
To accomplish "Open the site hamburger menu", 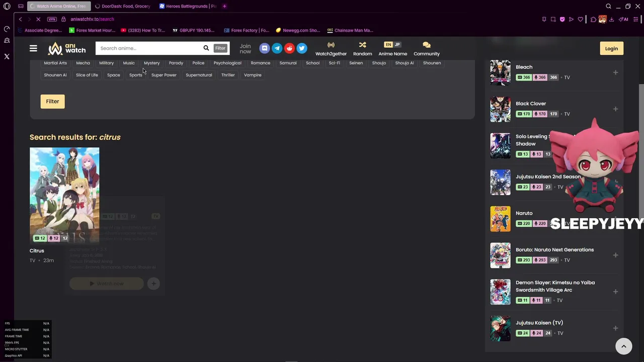I will [x=33, y=48].
